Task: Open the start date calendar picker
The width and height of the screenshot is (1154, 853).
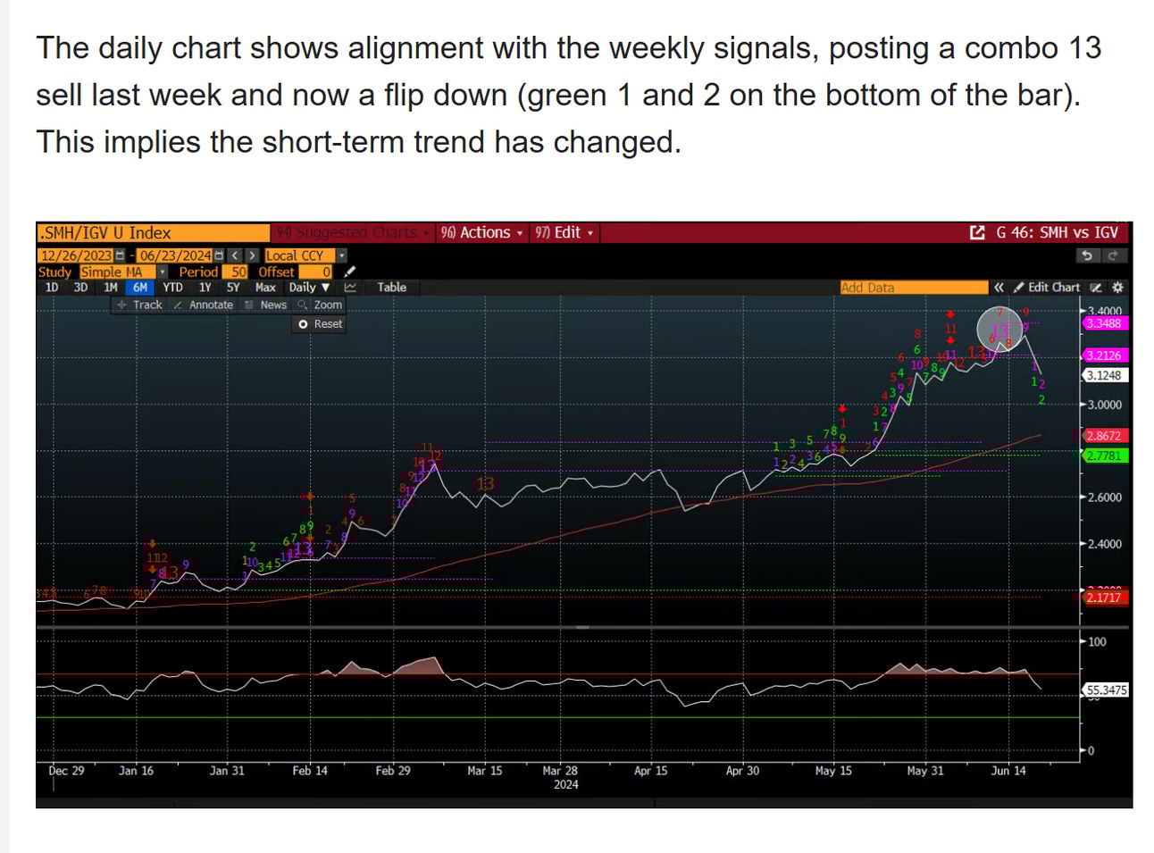Action: 120,255
